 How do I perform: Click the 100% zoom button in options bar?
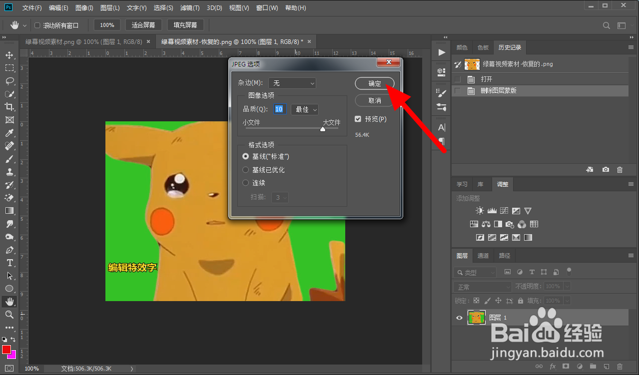[107, 25]
